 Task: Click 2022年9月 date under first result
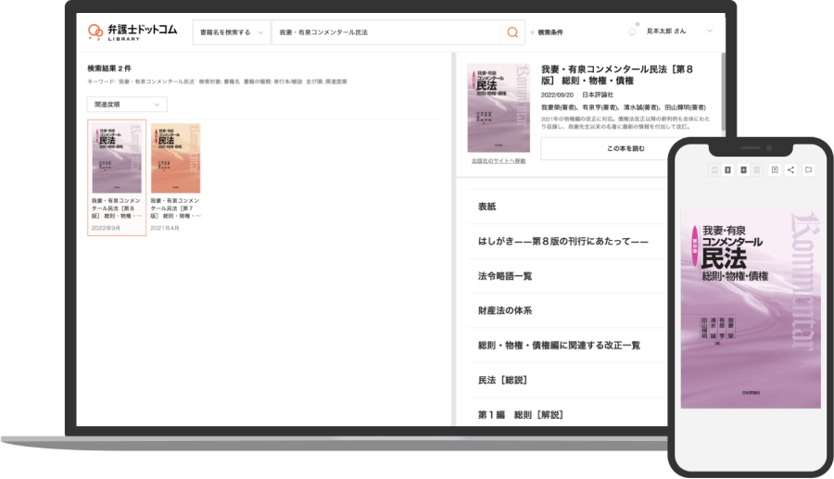click(106, 228)
